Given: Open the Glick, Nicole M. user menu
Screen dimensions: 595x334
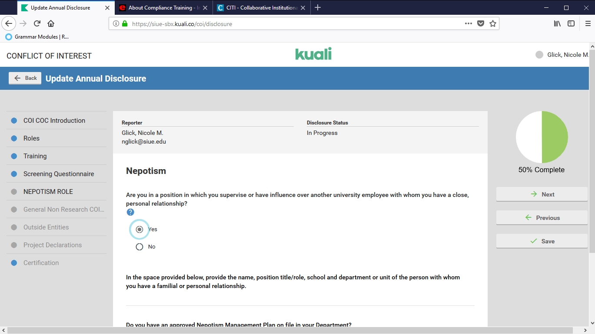Looking at the screenshot, I should coord(562,55).
